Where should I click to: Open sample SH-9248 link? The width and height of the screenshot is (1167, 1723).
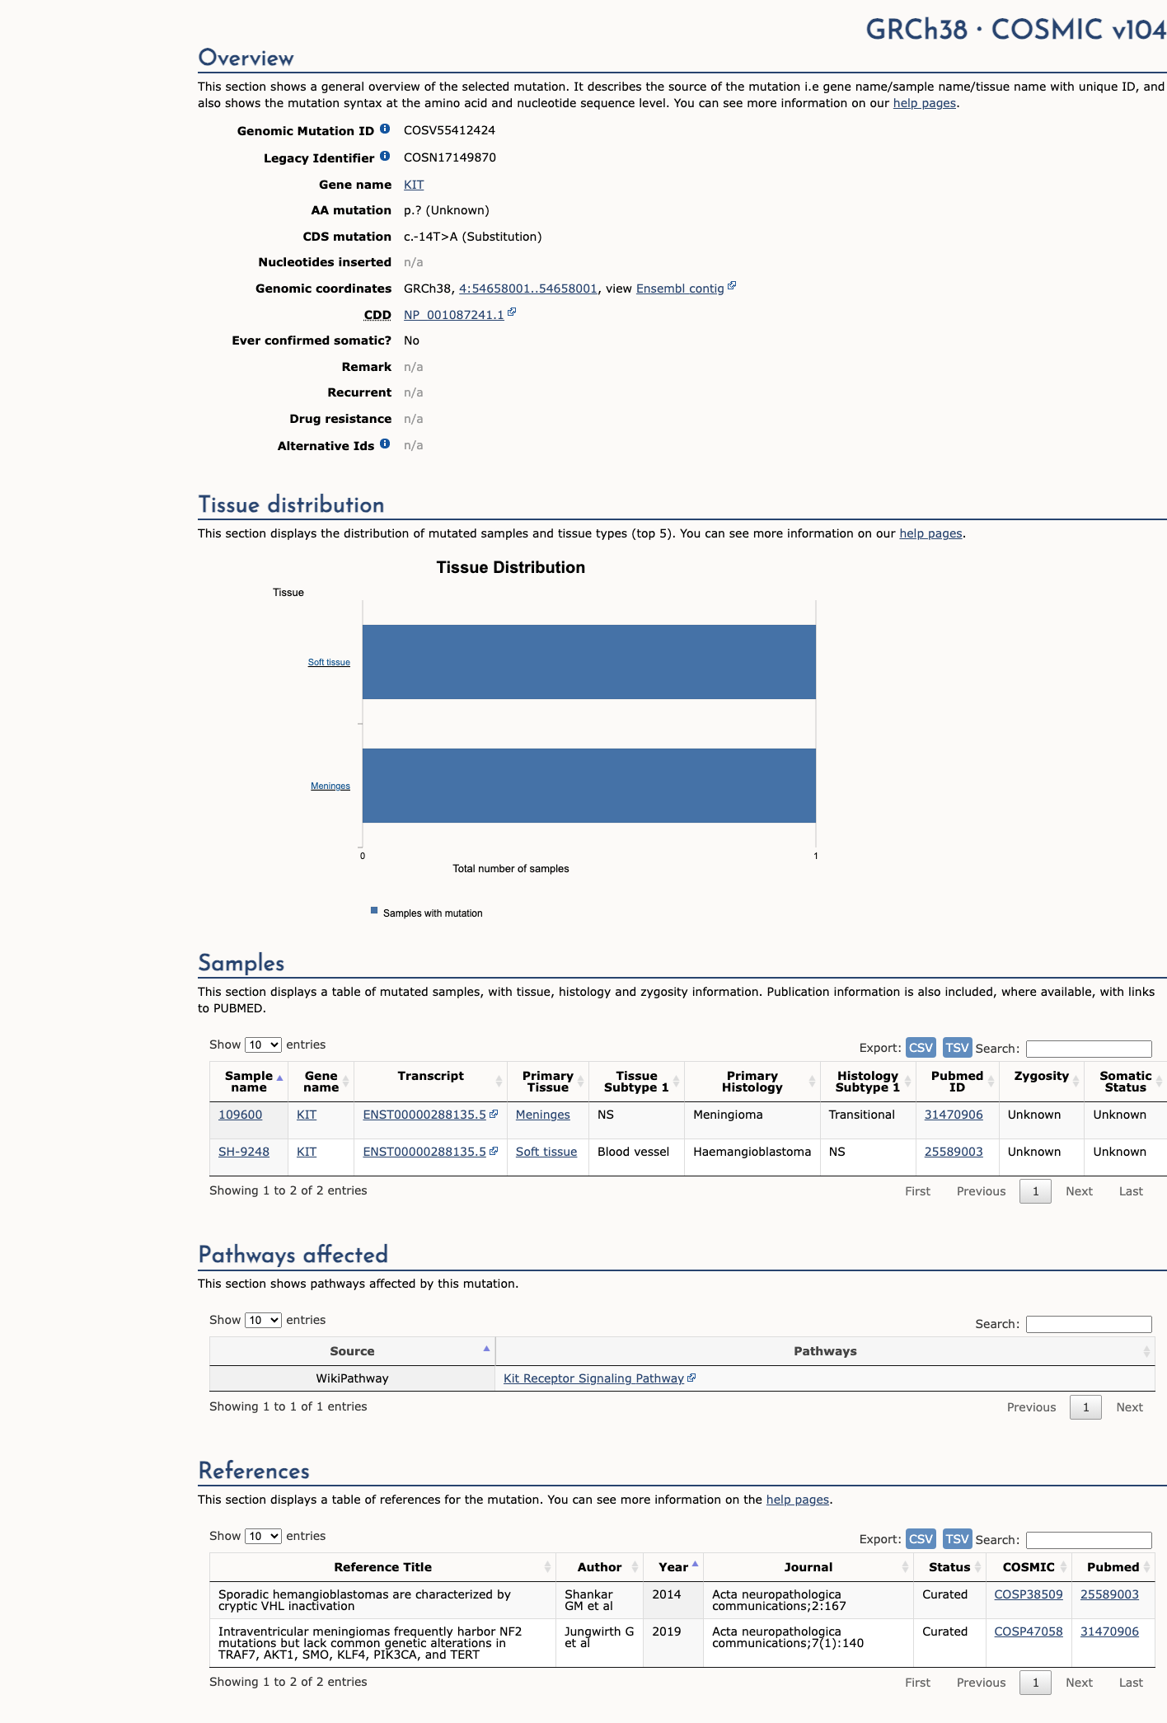243,1152
